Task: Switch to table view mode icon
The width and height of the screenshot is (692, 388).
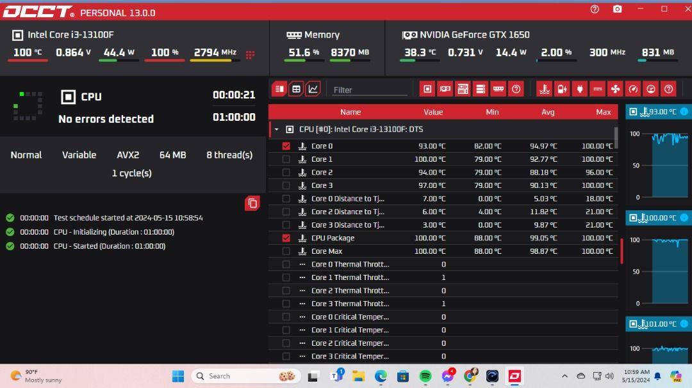Action: click(x=296, y=89)
